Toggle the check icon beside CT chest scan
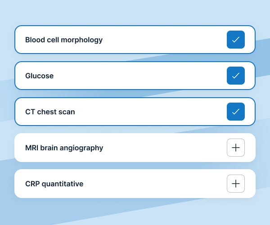Screen dimensions: 270x225 (x=236, y=112)
